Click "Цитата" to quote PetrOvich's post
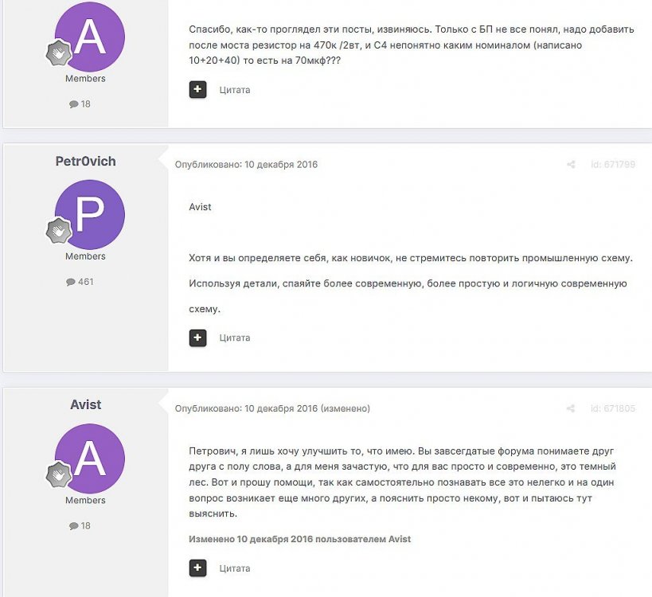 pyautogui.click(x=235, y=338)
